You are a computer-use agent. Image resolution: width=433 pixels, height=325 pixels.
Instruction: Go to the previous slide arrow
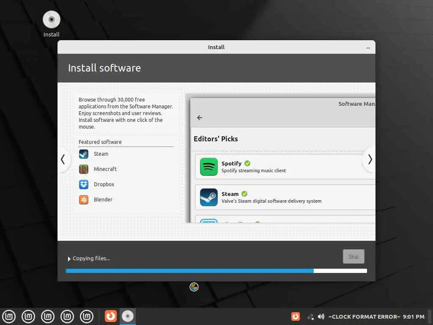click(x=63, y=160)
